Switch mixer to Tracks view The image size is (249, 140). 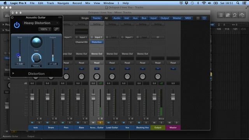(96, 18)
